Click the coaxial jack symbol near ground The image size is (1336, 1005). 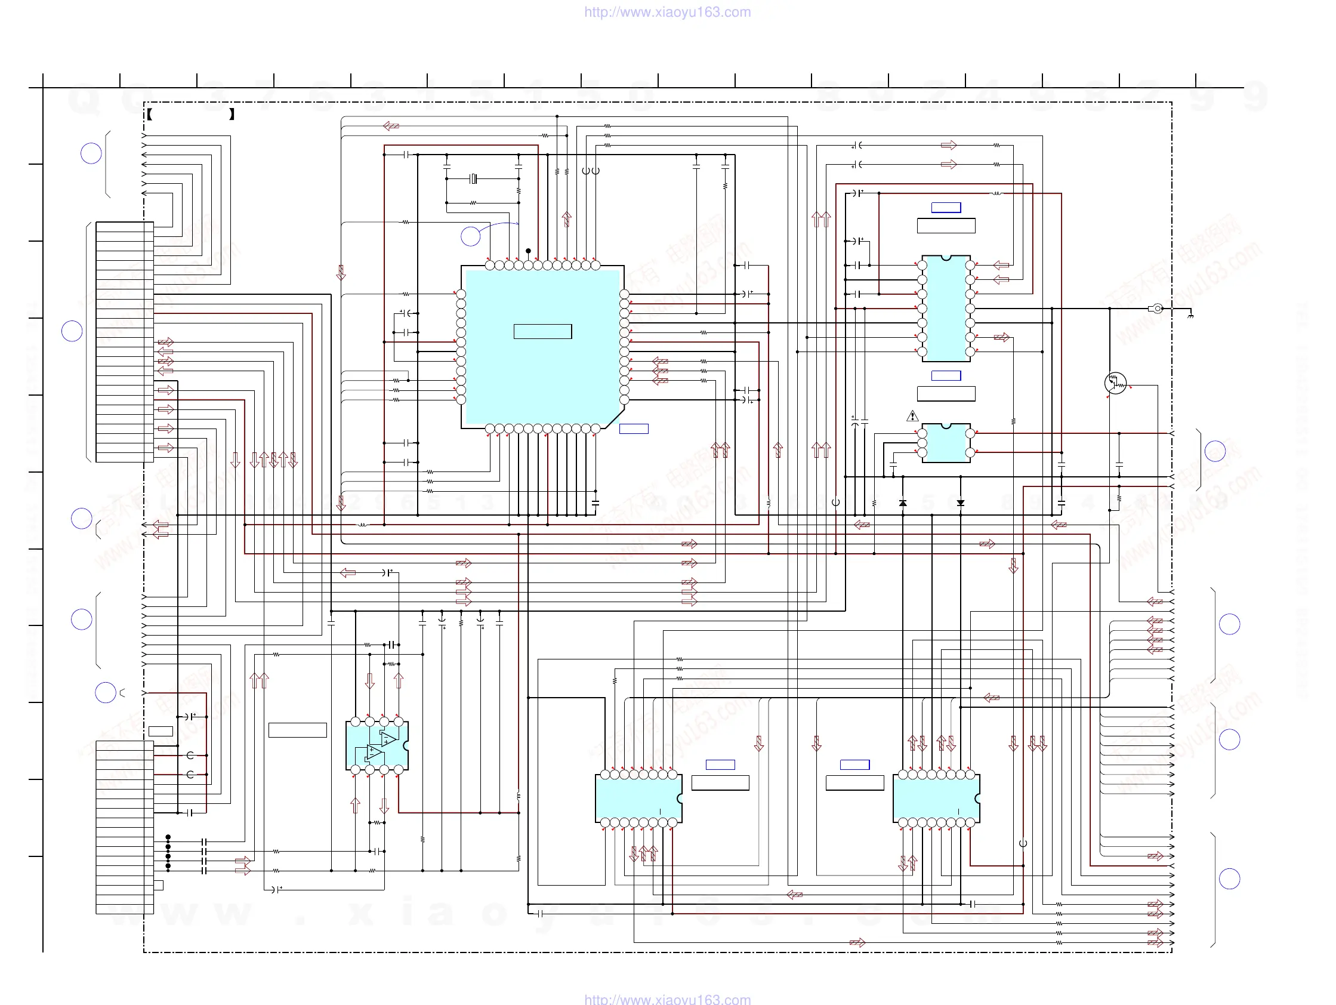pos(1156,309)
